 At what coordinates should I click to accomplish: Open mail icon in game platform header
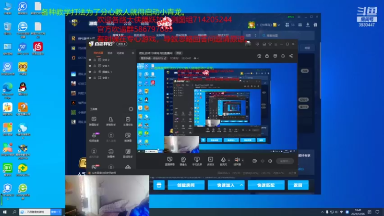tap(300, 25)
